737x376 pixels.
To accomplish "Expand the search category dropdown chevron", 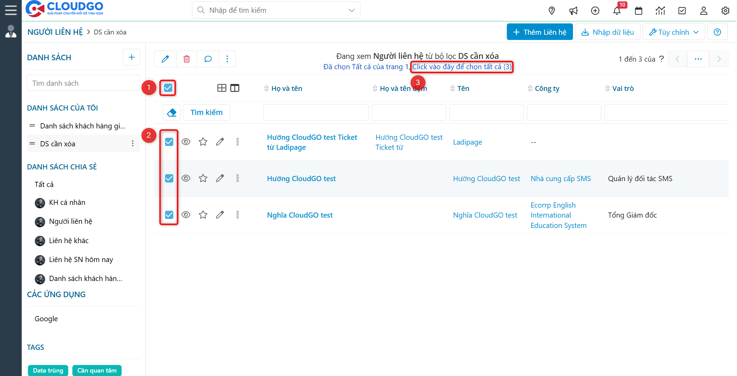I will (351, 10).
